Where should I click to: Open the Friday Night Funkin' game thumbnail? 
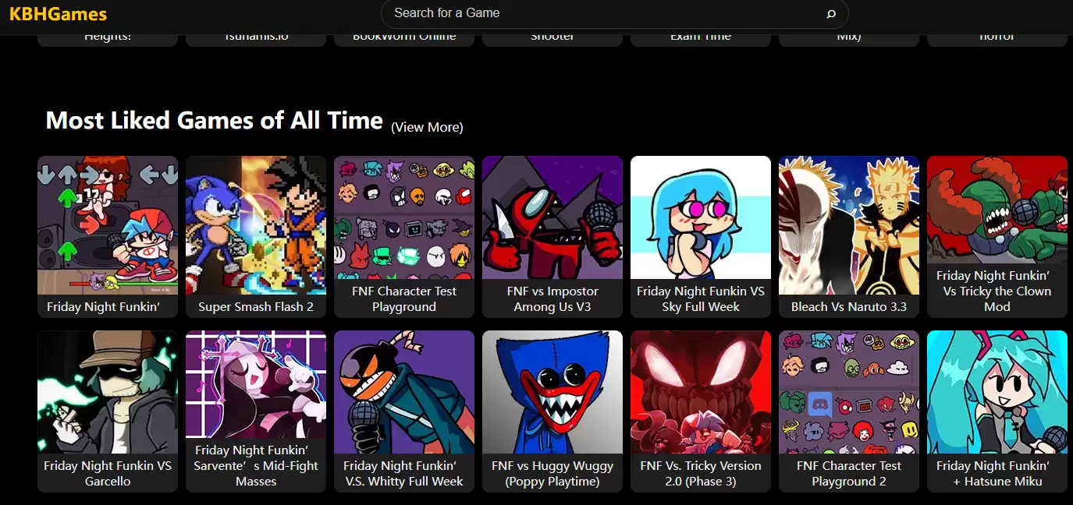coord(108,225)
